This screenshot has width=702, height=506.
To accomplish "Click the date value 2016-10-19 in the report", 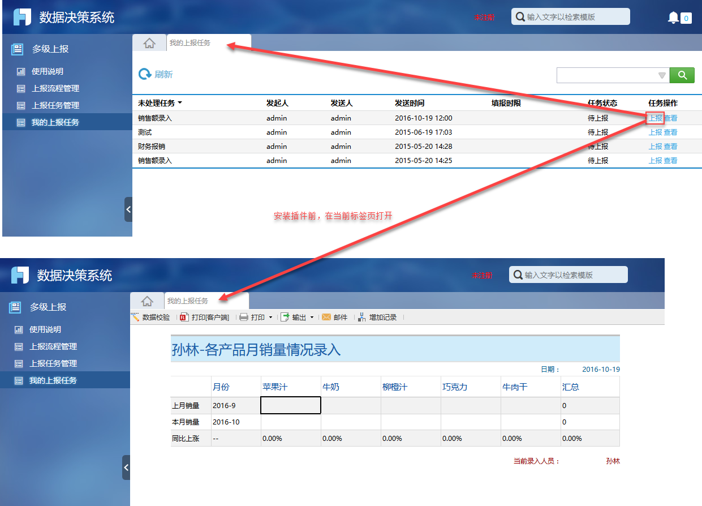I will (x=601, y=370).
